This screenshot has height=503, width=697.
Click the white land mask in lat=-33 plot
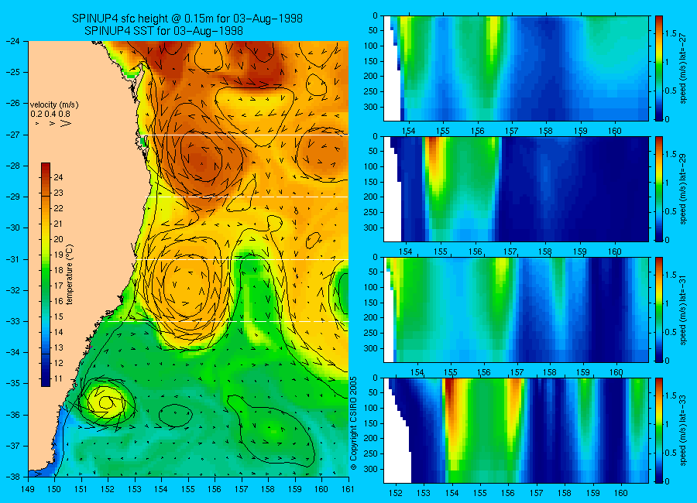click(x=397, y=449)
